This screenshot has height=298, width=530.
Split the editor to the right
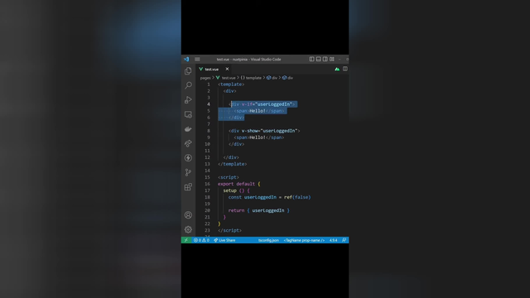coord(345,69)
